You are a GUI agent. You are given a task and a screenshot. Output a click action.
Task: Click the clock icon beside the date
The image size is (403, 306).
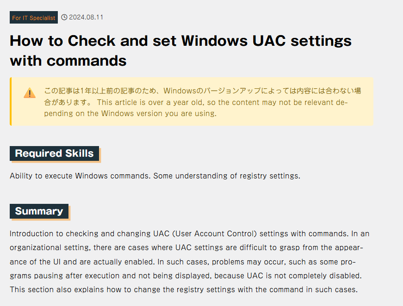point(64,18)
